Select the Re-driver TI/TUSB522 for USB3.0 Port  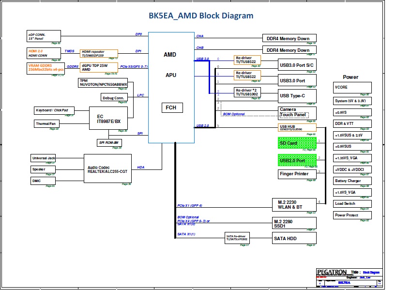247,75
